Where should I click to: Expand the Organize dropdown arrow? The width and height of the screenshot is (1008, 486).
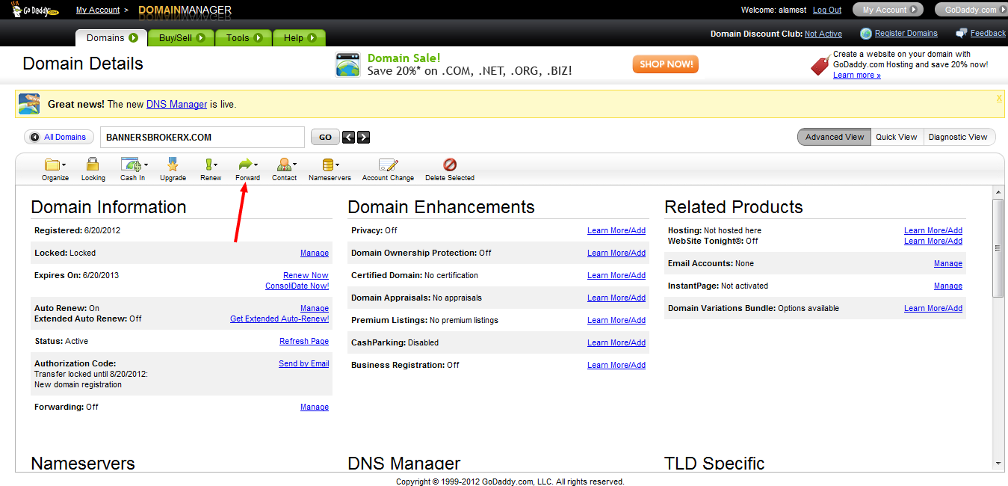coord(64,165)
